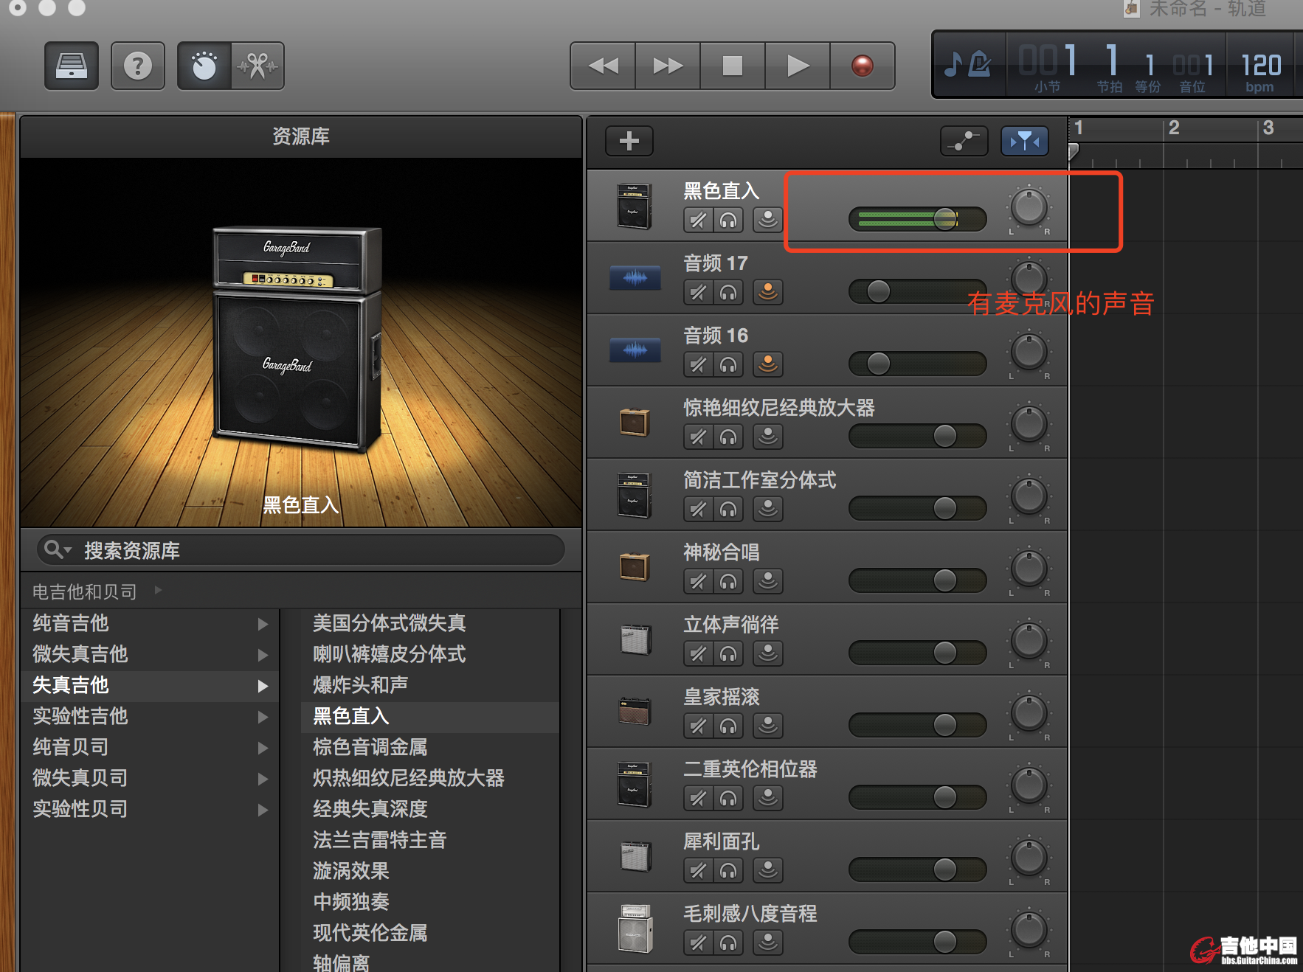Rewind the playhead
This screenshot has width=1303, height=972.
tap(603, 66)
